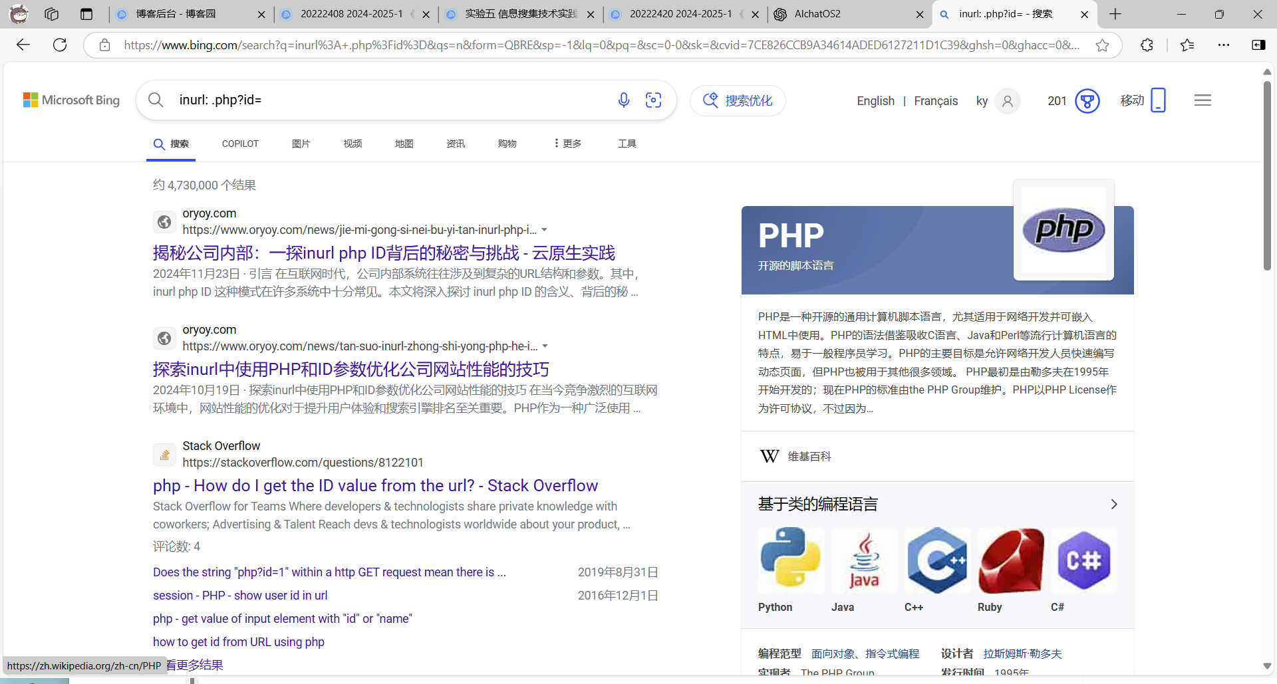Switch to the 实验五 信息搜集技术实践 tab

pyautogui.click(x=521, y=14)
